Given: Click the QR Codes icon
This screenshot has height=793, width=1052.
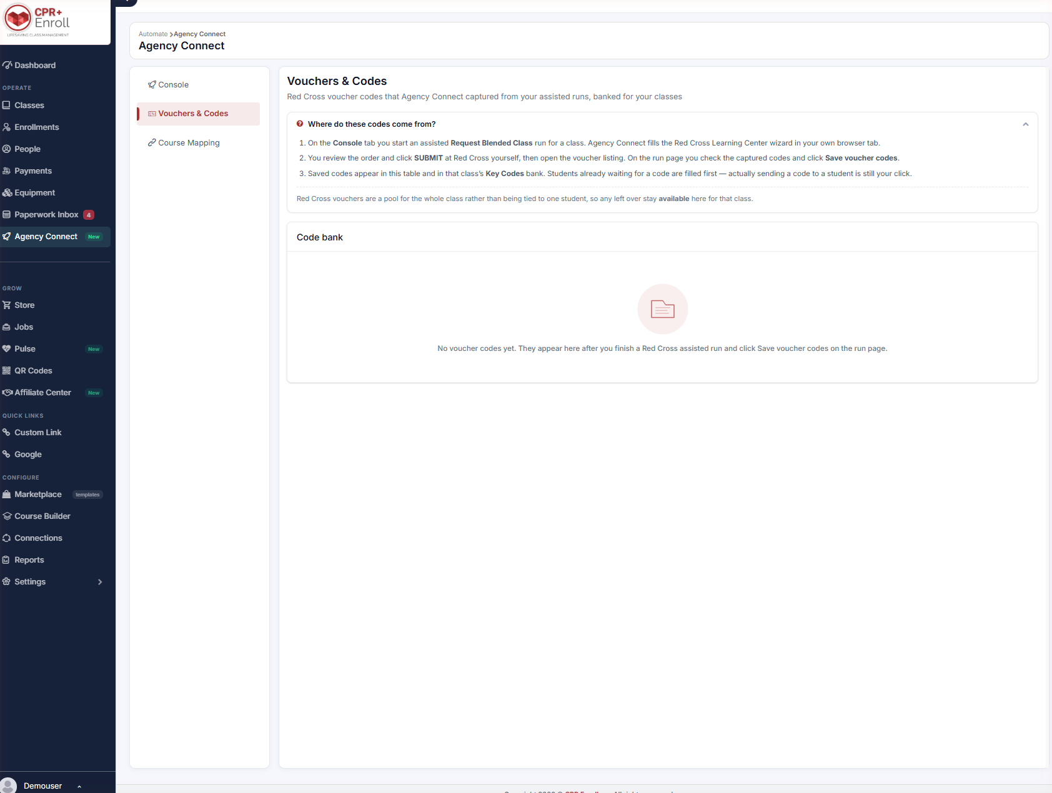Looking at the screenshot, I should (6, 370).
